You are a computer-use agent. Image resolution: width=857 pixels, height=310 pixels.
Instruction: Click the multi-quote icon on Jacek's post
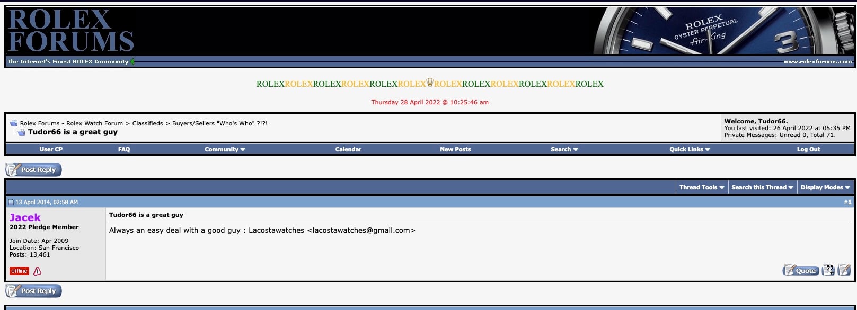(x=828, y=270)
